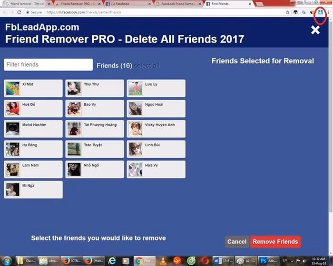Click the select all link
The image size is (333, 266).
[x=147, y=66]
